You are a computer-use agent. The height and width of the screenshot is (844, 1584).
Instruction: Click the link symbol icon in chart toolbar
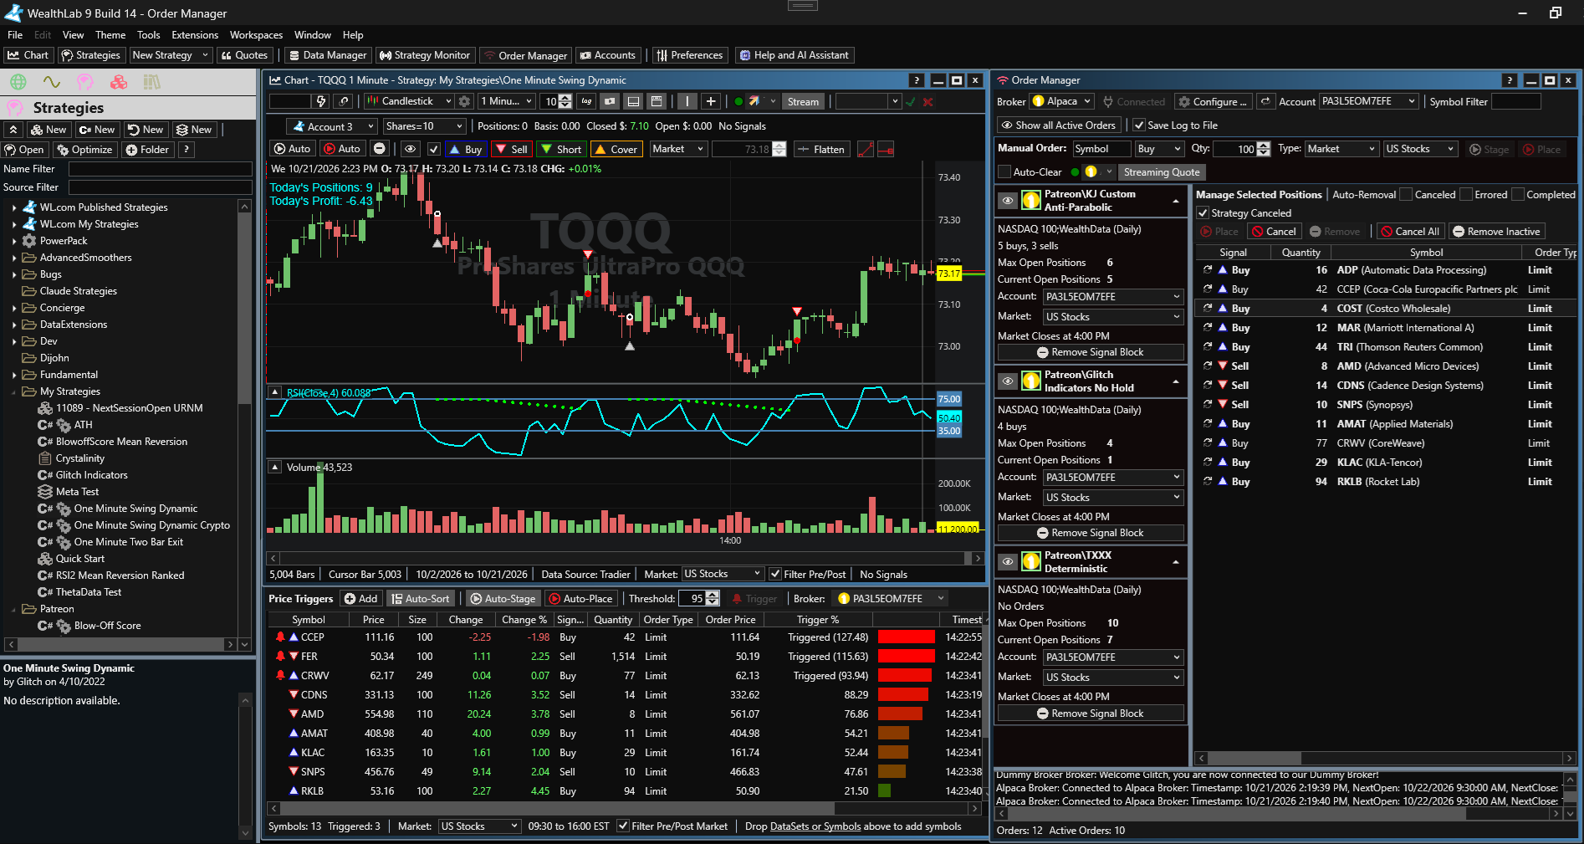tap(343, 101)
